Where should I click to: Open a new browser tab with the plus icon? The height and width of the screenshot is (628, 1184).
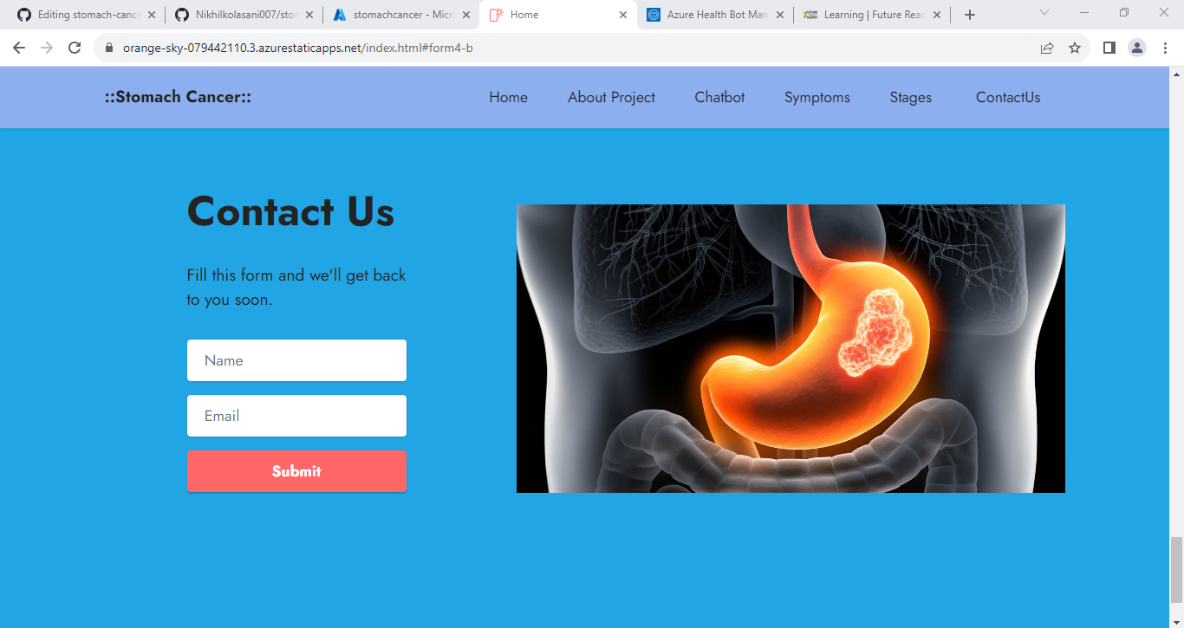click(969, 14)
